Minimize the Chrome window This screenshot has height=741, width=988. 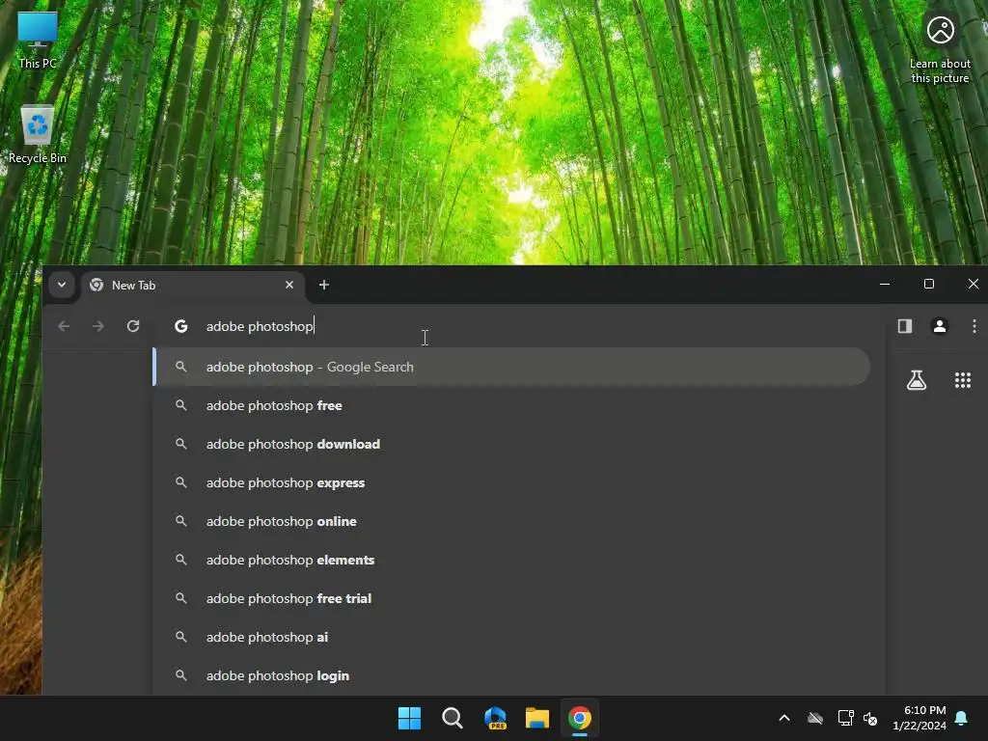[885, 285]
